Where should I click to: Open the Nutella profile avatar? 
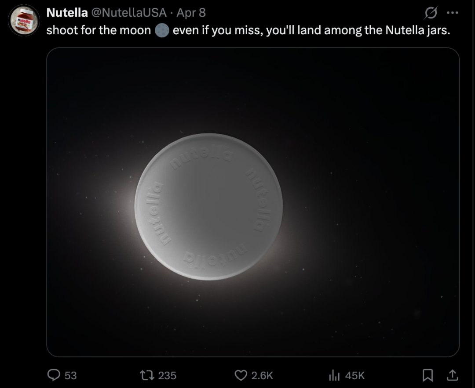[24, 20]
